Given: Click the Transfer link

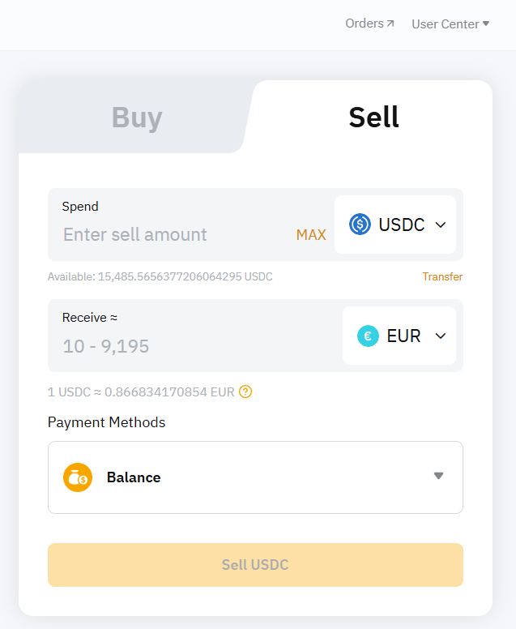Looking at the screenshot, I should pyautogui.click(x=442, y=276).
